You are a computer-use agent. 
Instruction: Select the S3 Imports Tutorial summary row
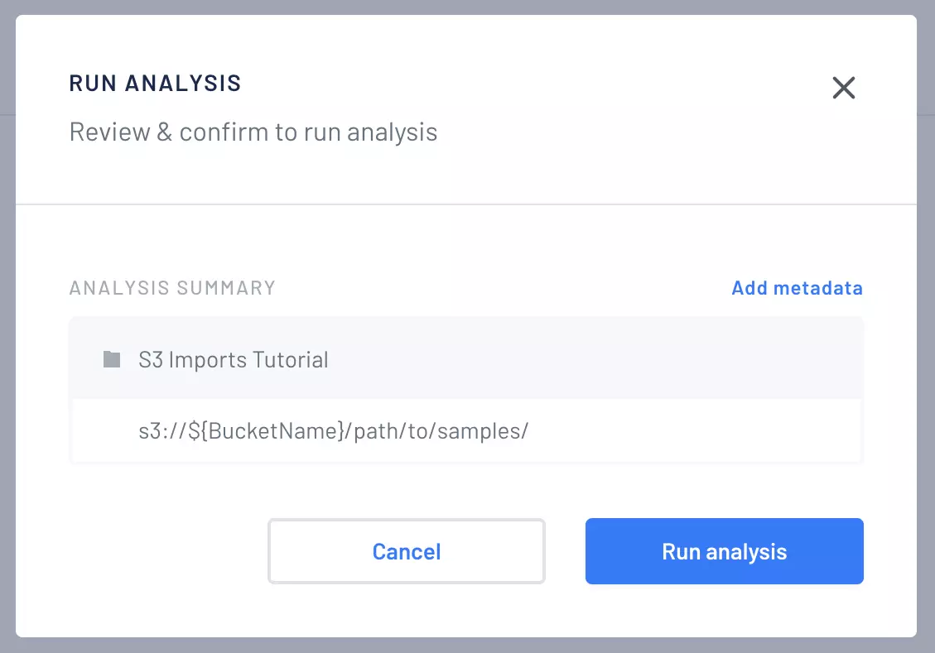pos(232,359)
